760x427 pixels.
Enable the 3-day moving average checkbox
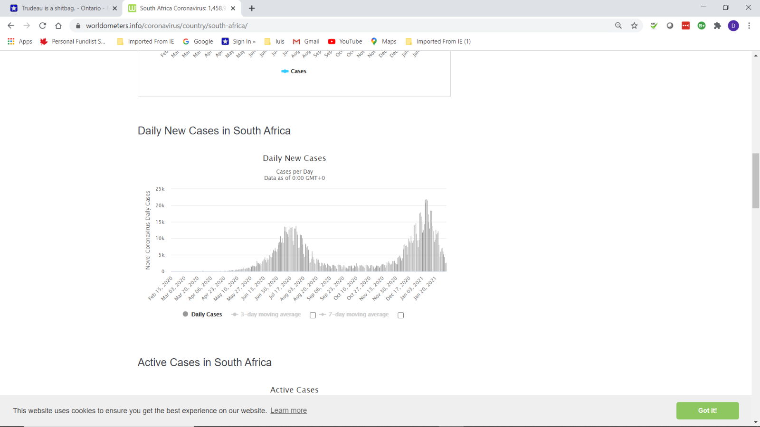pos(313,315)
